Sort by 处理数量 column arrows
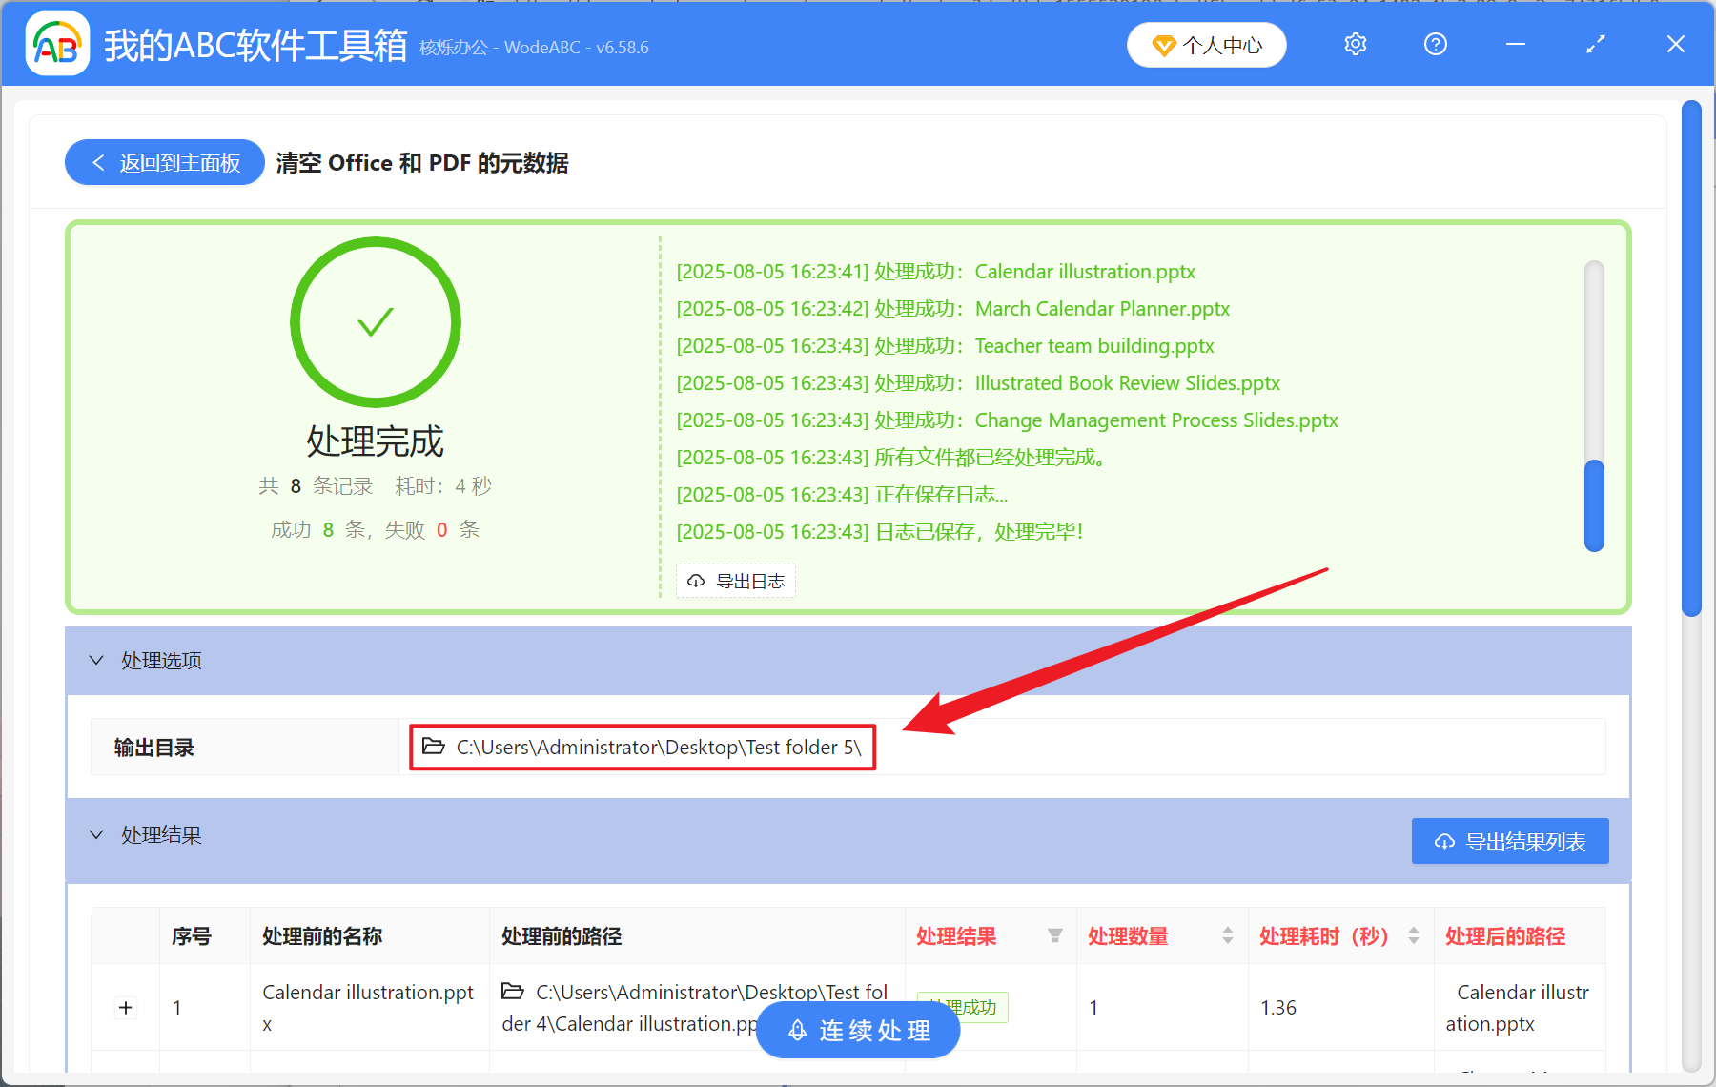Viewport: 1716px width, 1087px height. point(1227,936)
